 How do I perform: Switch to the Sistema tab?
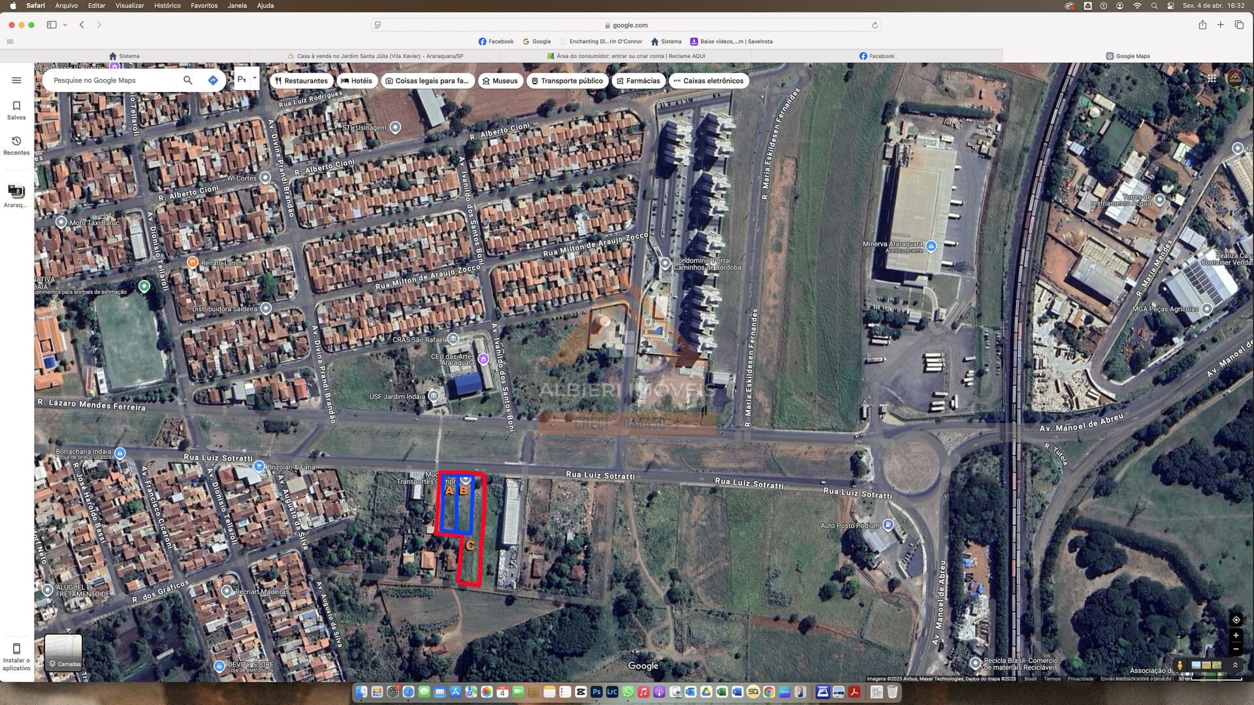pyautogui.click(x=125, y=56)
